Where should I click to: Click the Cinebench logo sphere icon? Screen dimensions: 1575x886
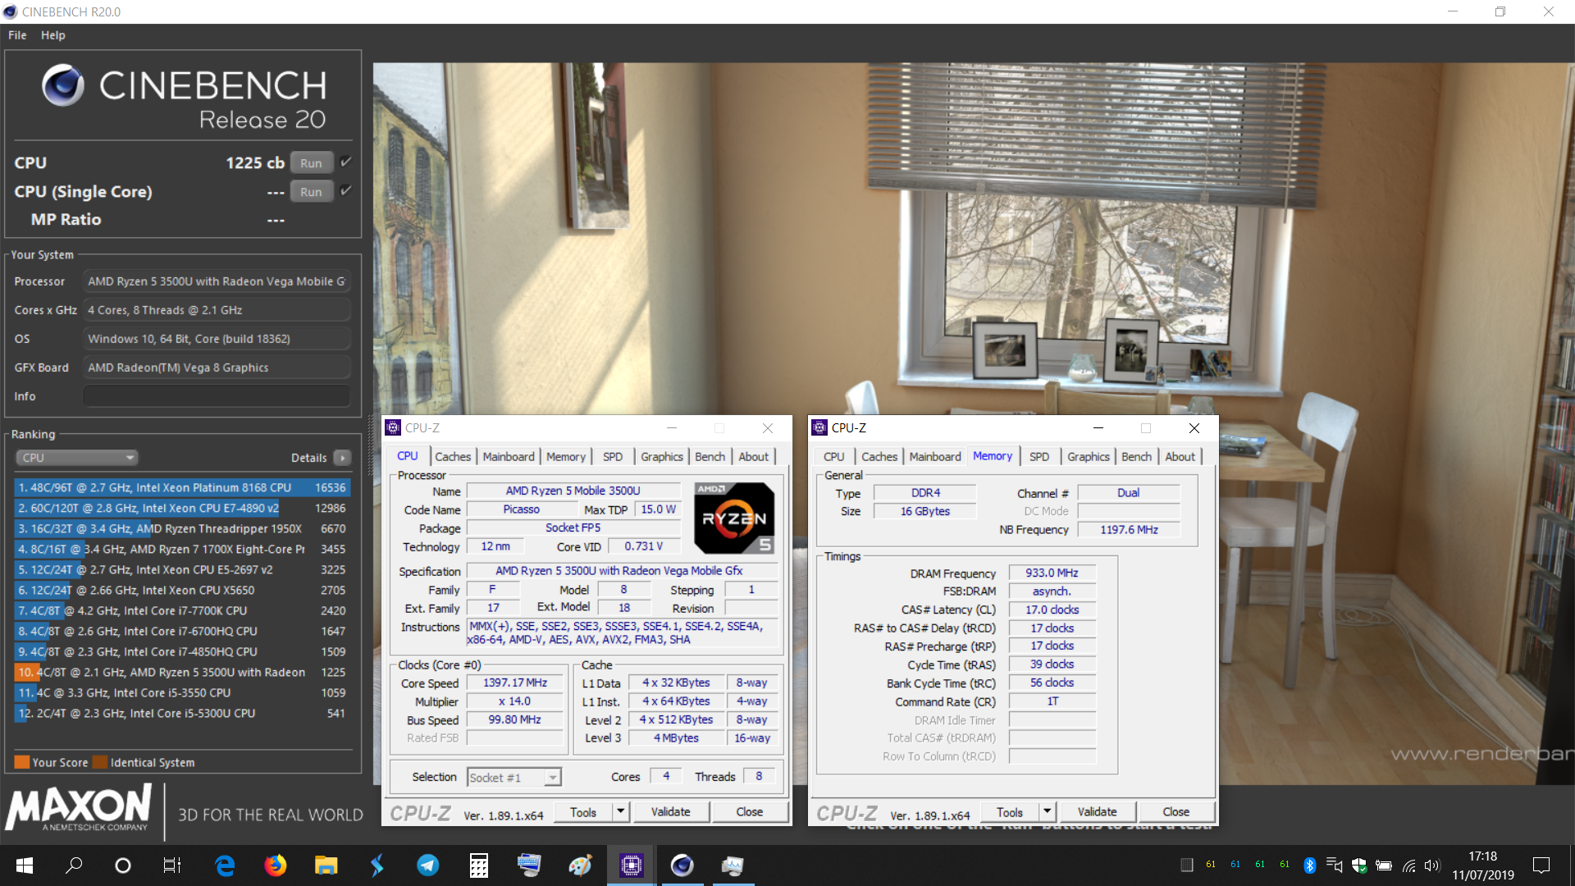63,85
